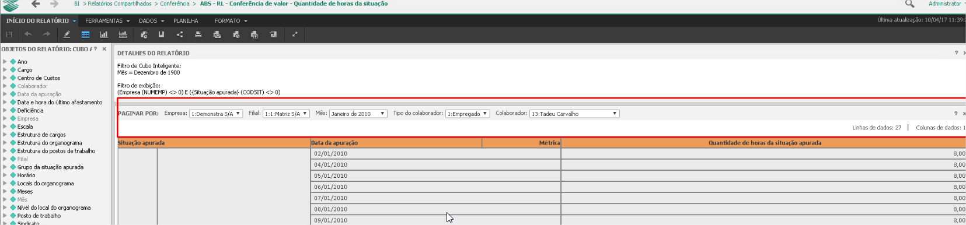The height and width of the screenshot is (225, 966).
Task: Click the add to history list icon
Action: pos(144,34)
